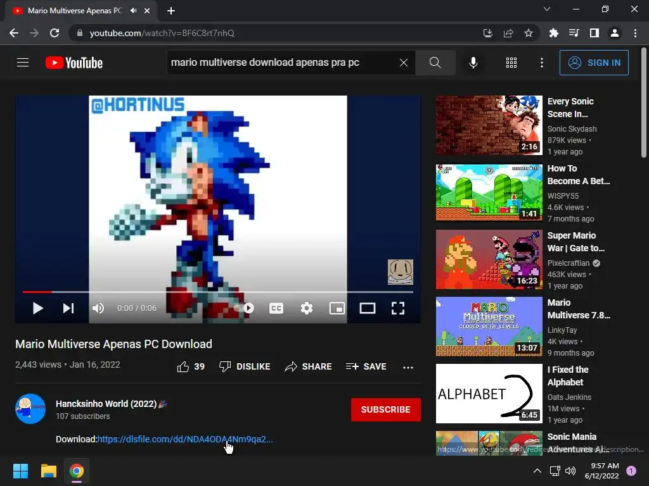This screenshot has width=649, height=486.
Task: Click the browser address bar URL
Action: pyautogui.click(x=162, y=33)
